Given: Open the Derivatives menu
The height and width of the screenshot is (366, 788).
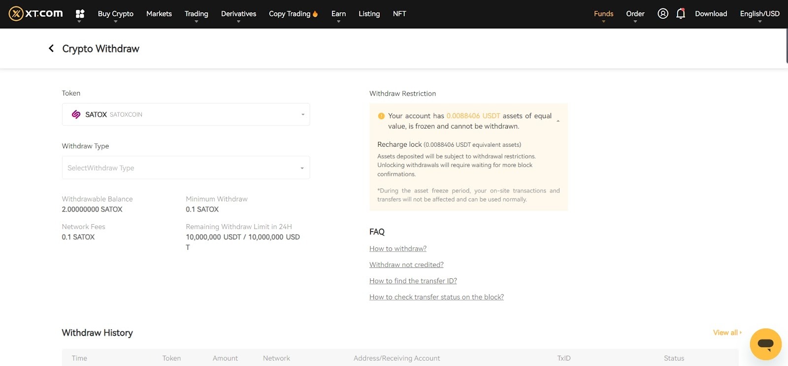Looking at the screenshot, I should (238, 14).
